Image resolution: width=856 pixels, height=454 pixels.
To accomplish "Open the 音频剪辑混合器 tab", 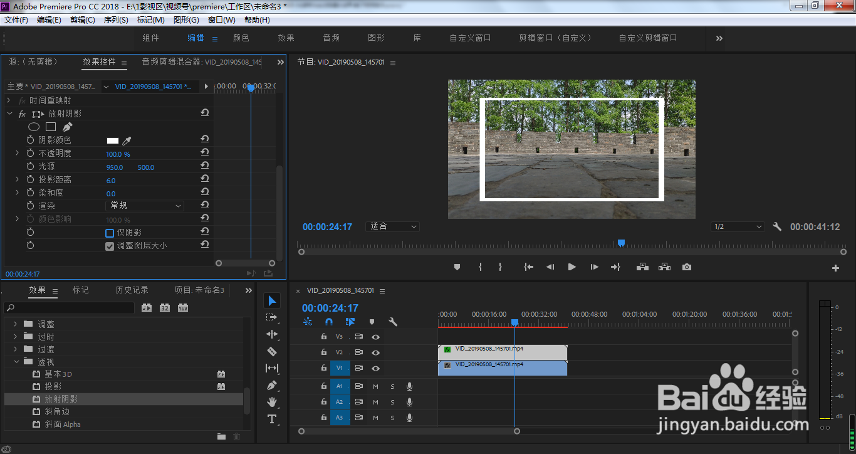I will pos(202,61).
